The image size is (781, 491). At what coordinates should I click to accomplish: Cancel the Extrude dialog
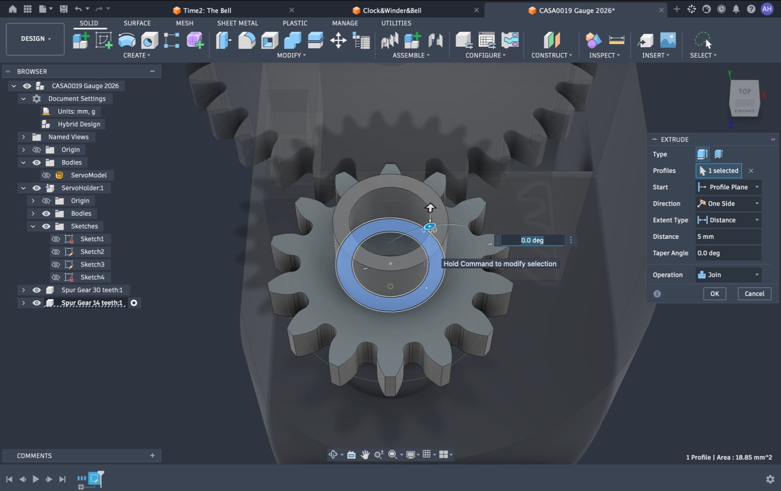click(x=754, y=293)
